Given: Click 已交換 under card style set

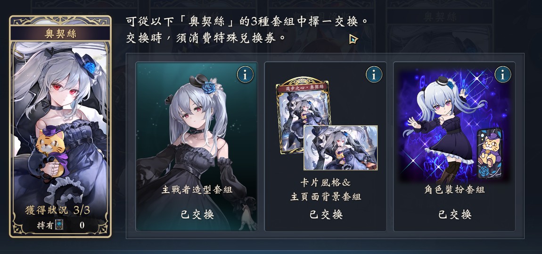Looking at the screenshot, I should point(326,214).
